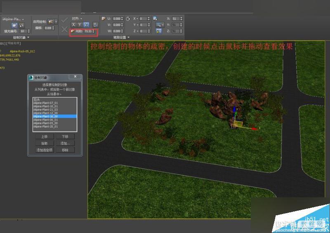Screen dimensions: 330x233
Task: Click the 偏移 offset spinner arrows
Action: click(x=53, y=28)
